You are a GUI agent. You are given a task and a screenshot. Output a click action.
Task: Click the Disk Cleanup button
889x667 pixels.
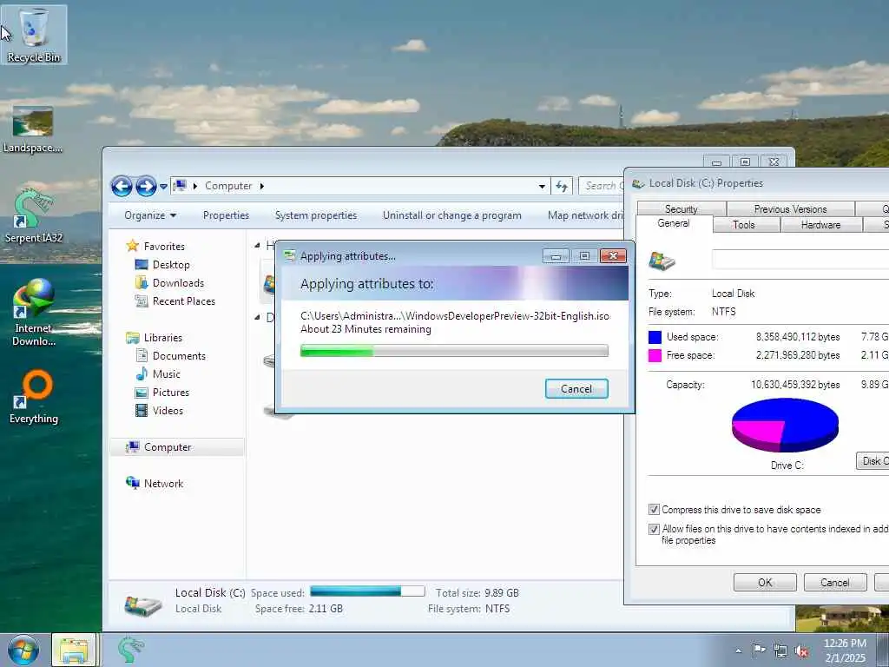pyautogui.click(x=872, y=460)
